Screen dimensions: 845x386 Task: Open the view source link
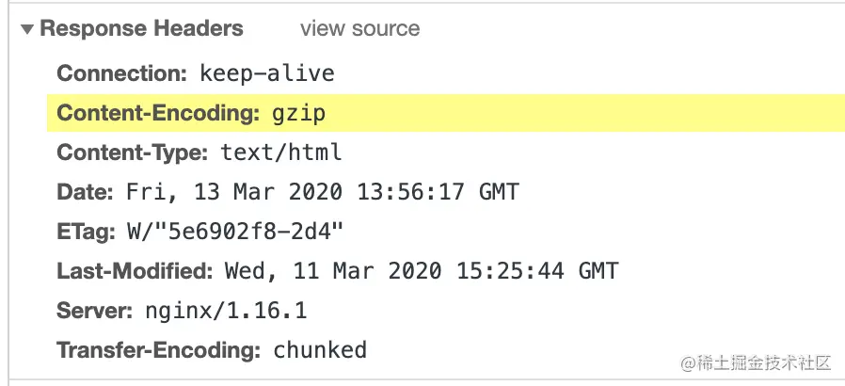(x=359, y=29)
